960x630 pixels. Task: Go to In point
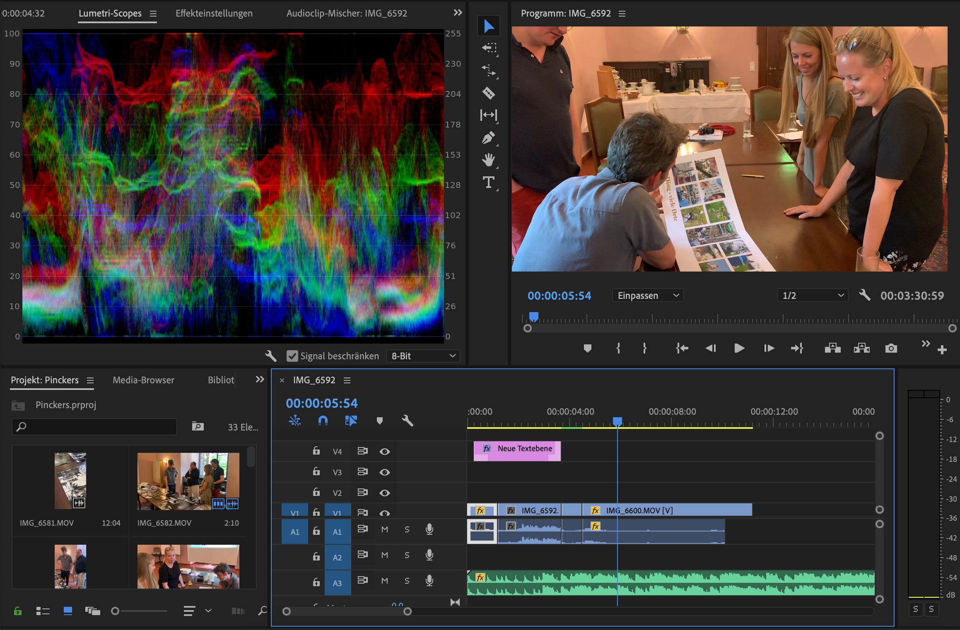click(682, 349)
